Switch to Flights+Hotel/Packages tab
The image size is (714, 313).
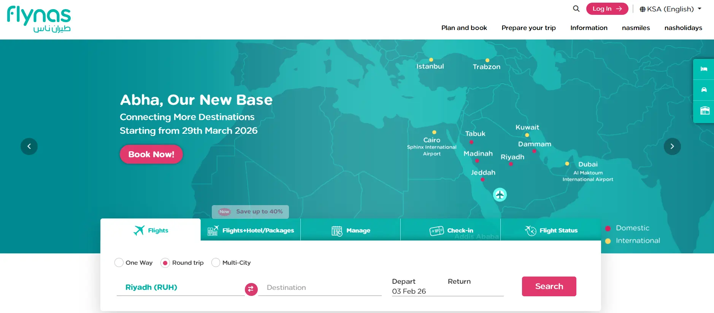[251, 230]
